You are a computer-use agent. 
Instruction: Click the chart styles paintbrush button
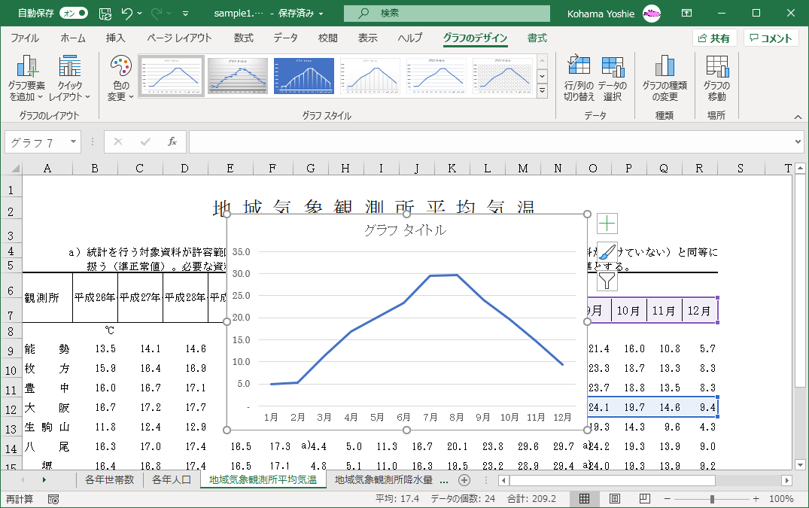point(607,252)
